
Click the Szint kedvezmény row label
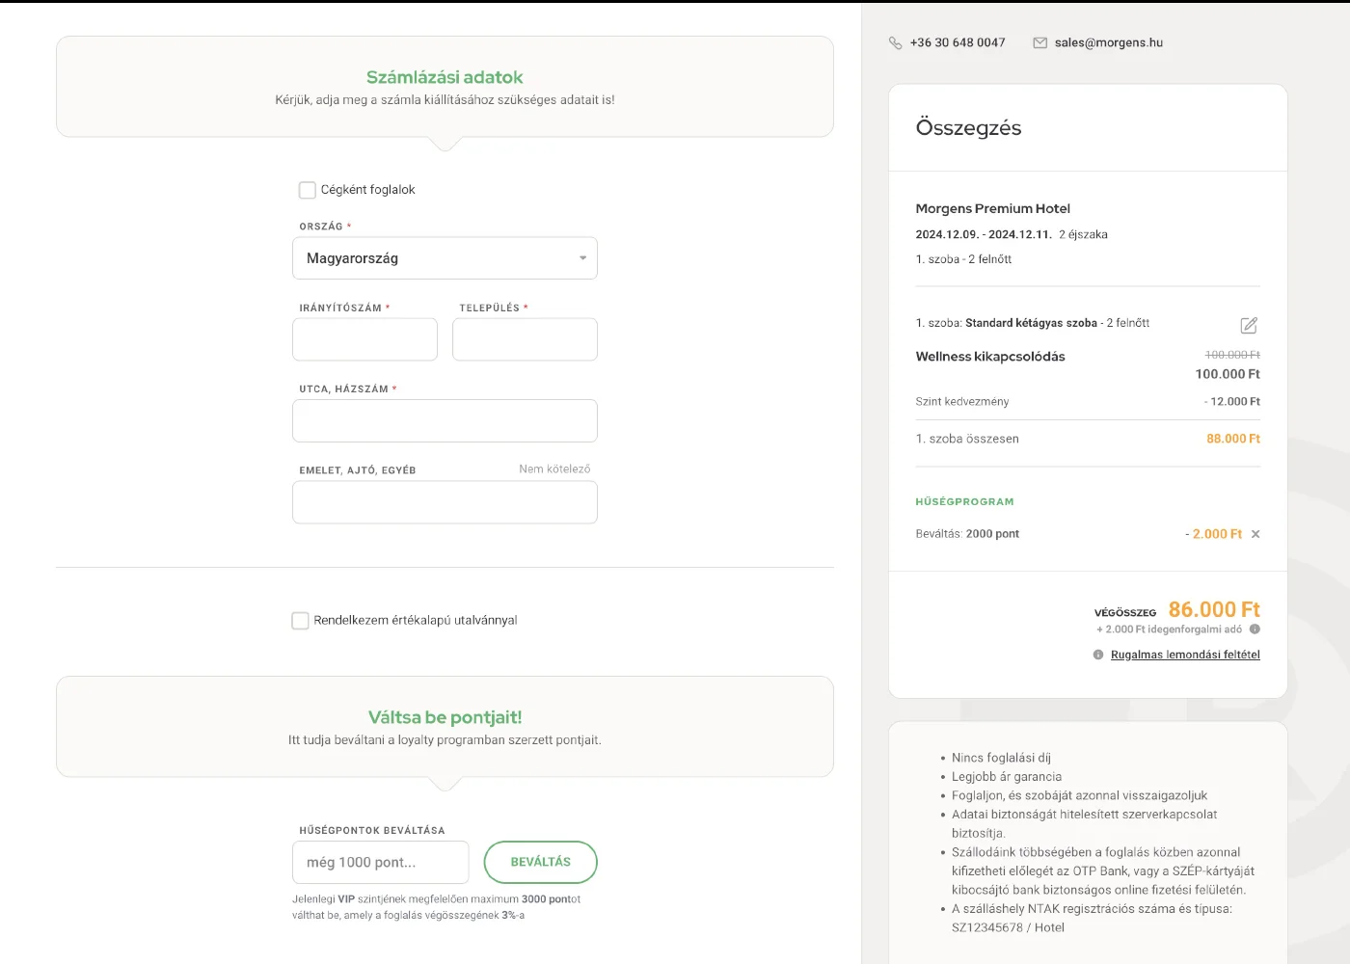pyautogui.click(x=961, y=402)
